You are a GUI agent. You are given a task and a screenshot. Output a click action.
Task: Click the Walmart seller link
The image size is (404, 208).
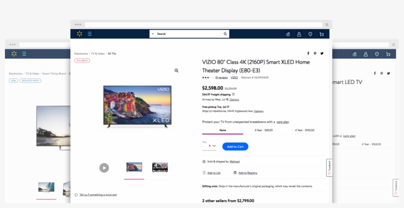(235, 162)
